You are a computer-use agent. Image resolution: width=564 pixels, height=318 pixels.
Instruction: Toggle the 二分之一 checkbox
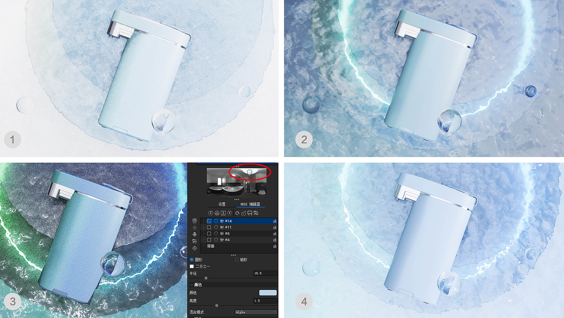coord(192,266)
